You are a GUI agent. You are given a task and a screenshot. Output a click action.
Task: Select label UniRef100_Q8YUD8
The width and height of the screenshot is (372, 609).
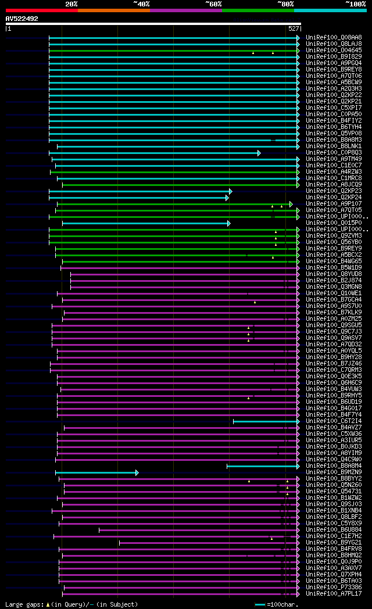334,274
